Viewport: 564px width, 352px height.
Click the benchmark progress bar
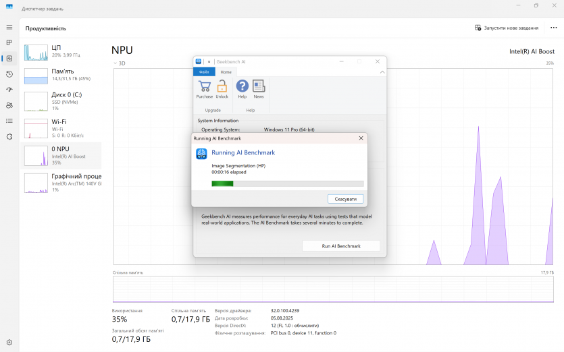[287, 183]
